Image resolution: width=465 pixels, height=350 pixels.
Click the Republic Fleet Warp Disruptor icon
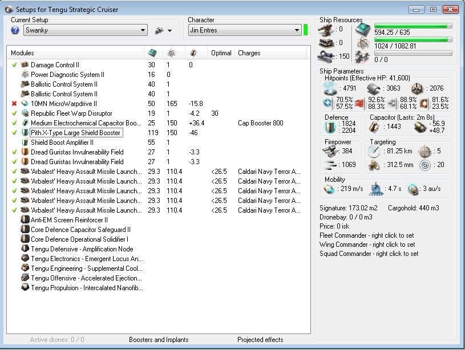pos(25,113)
